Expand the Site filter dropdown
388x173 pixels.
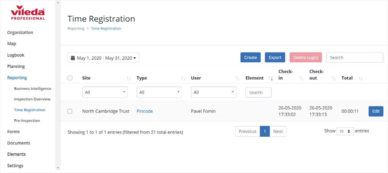105,92
